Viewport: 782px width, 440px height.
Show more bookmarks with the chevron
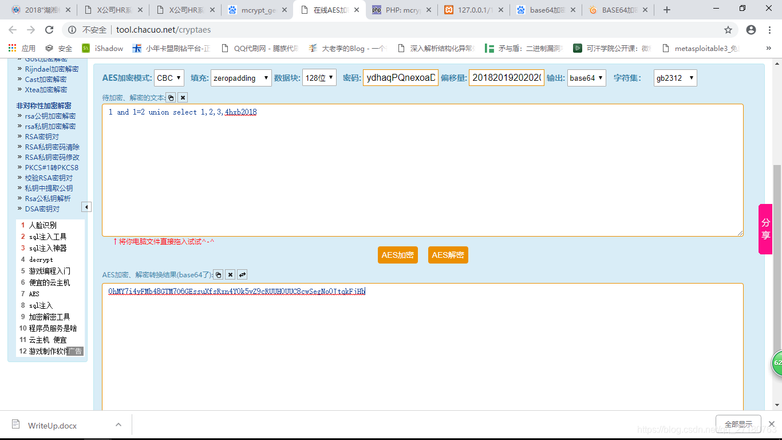(768, 48)
